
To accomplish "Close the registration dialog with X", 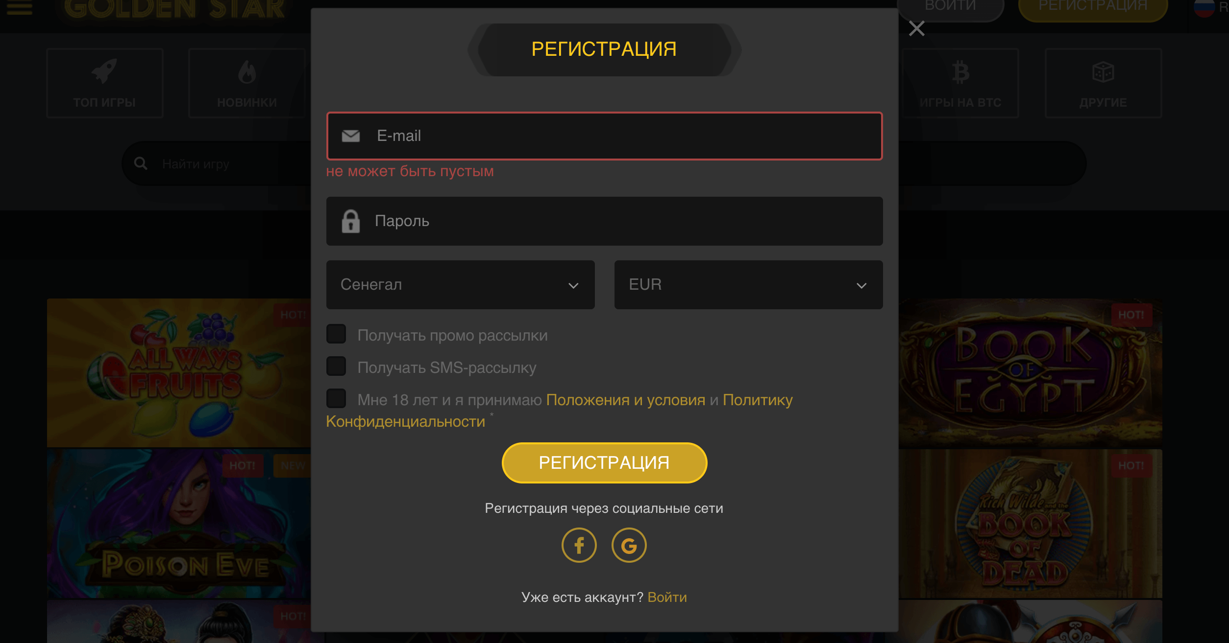I will [916, 28].
